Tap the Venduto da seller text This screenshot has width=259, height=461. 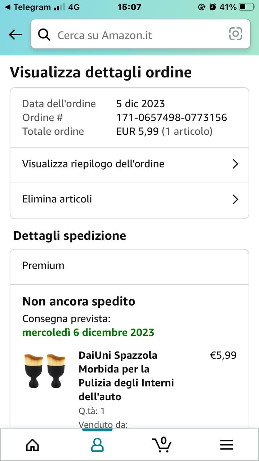click(103, 425)
